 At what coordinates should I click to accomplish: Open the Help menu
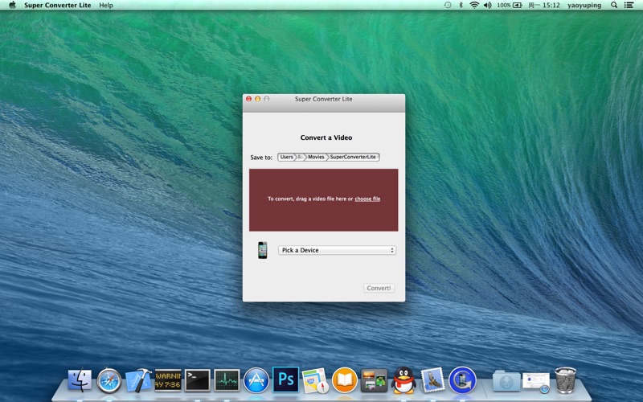106,6
